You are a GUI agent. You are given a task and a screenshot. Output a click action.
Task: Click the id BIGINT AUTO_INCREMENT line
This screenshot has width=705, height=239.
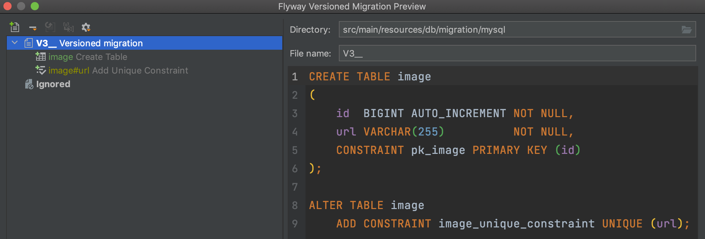click(455, 113)
